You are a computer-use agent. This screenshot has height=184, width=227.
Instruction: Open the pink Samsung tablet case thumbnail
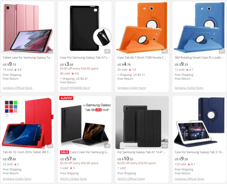click(28, 28)
